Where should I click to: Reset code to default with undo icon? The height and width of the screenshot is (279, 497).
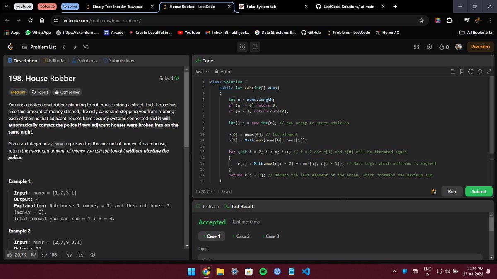click(x=480, y=72)
